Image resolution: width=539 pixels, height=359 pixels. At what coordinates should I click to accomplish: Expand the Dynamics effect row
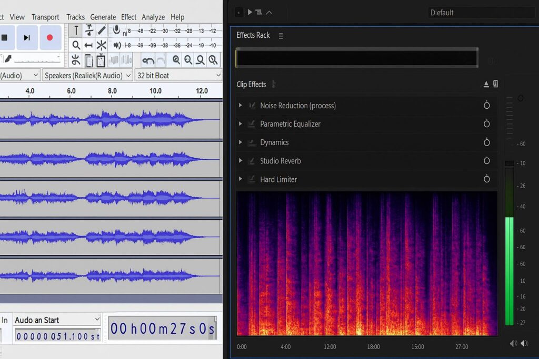point(241,142)
